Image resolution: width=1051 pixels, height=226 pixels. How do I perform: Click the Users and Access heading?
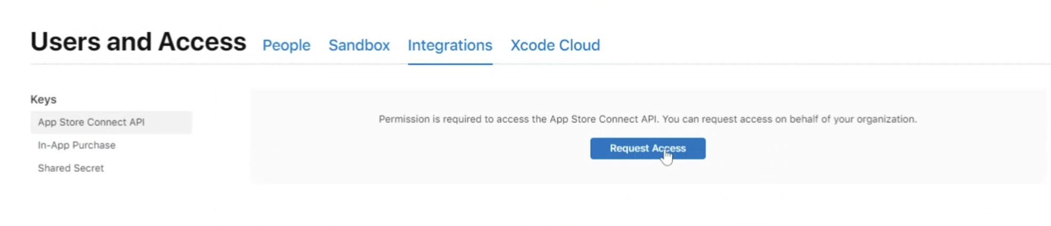pos(138,41)
